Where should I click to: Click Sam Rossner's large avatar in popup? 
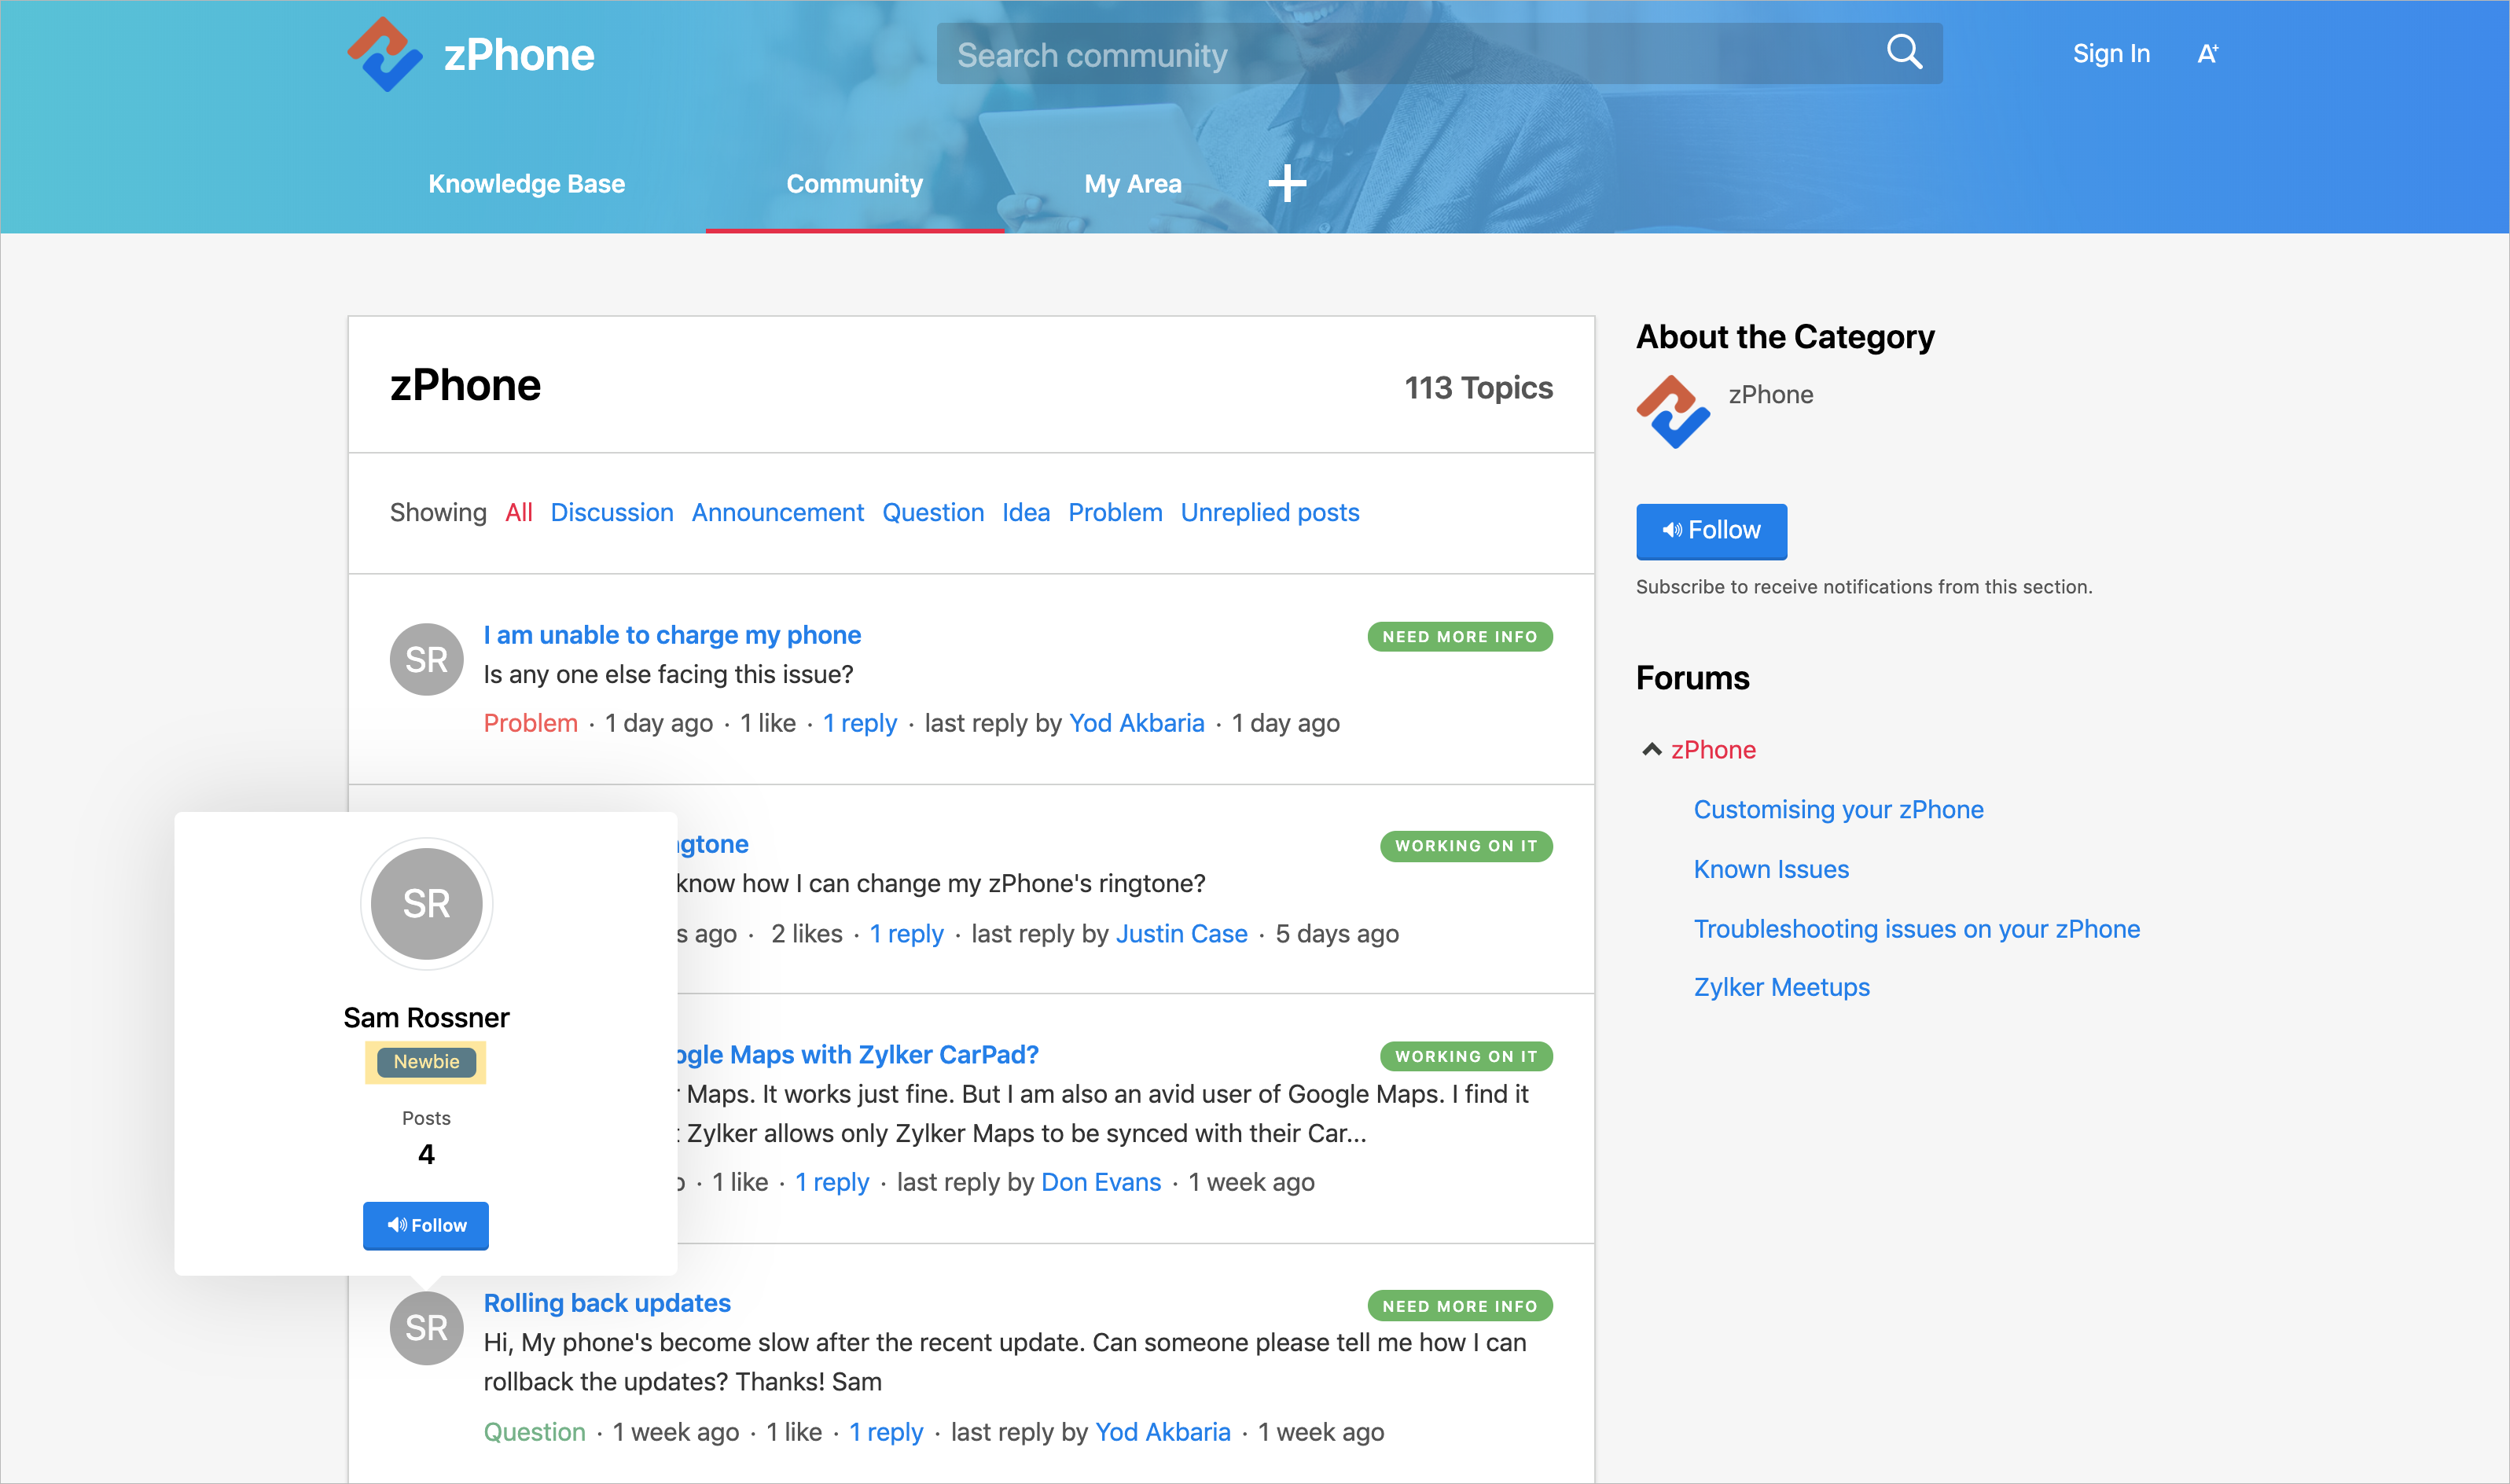(426, 903)
